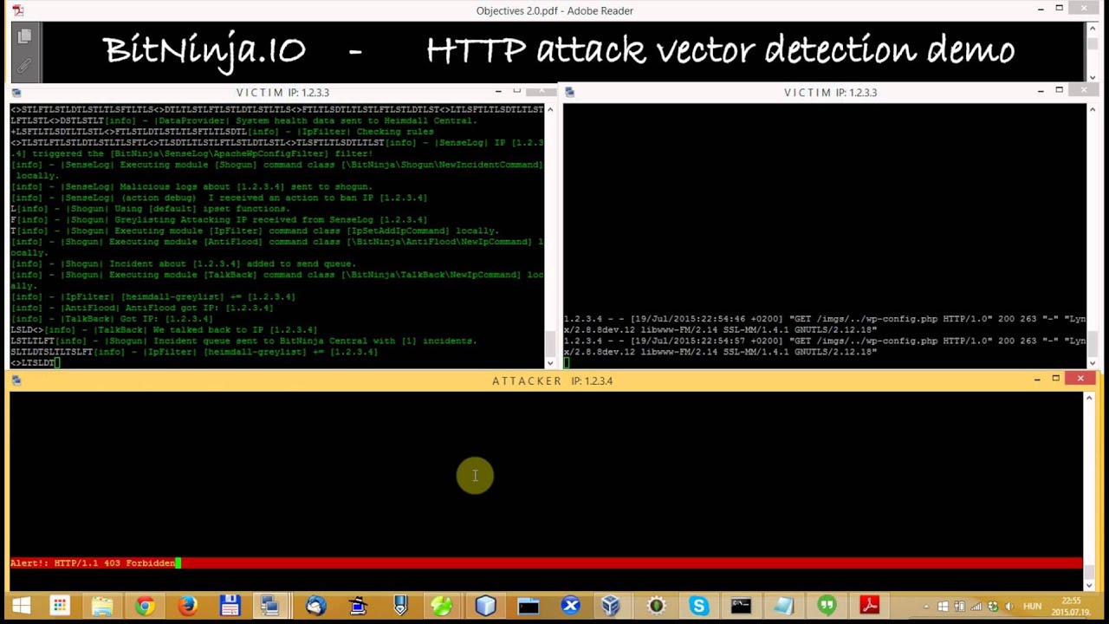Open network signal icon in system tray
The image size is (1109, 624).
(976, 606)
